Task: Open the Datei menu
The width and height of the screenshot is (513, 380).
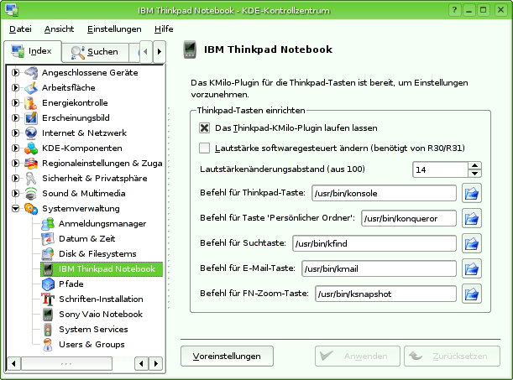Action: (20, 29)
